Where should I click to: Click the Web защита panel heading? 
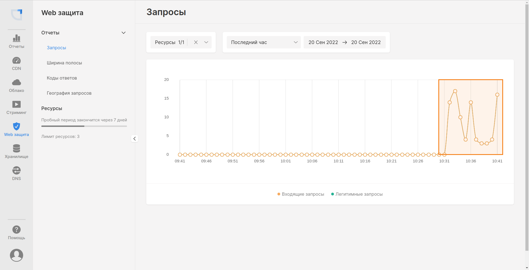[62, 13]
